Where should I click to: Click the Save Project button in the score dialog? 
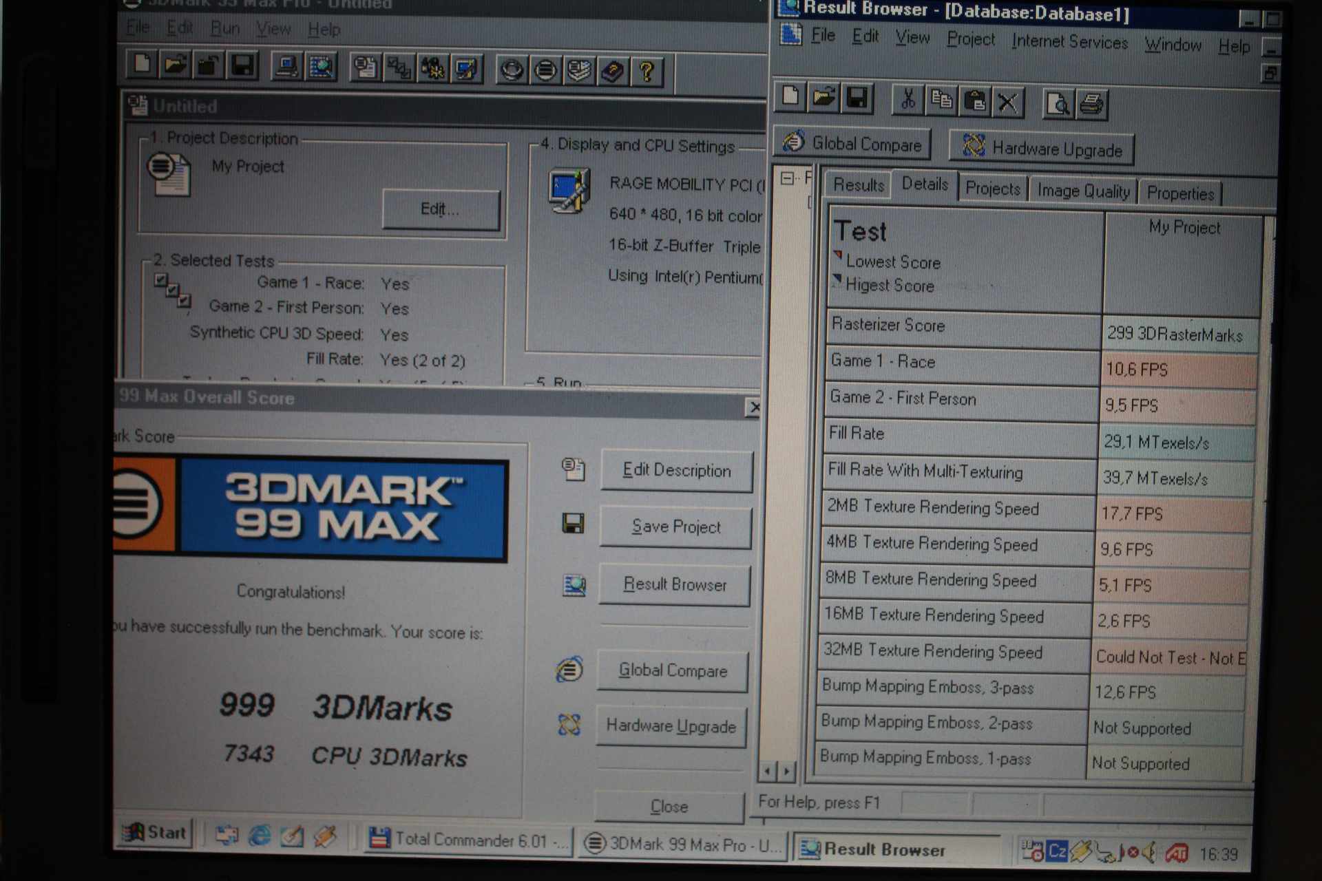click(675, 527)
